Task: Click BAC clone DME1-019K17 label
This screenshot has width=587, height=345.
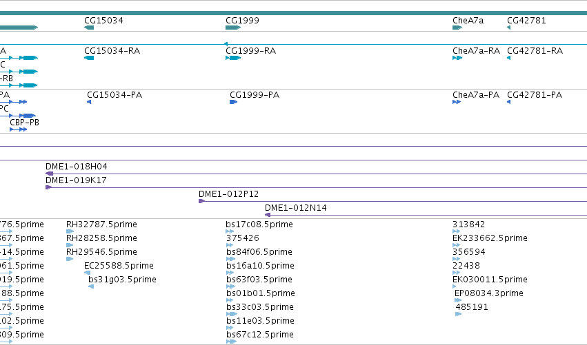Action: 76,180
